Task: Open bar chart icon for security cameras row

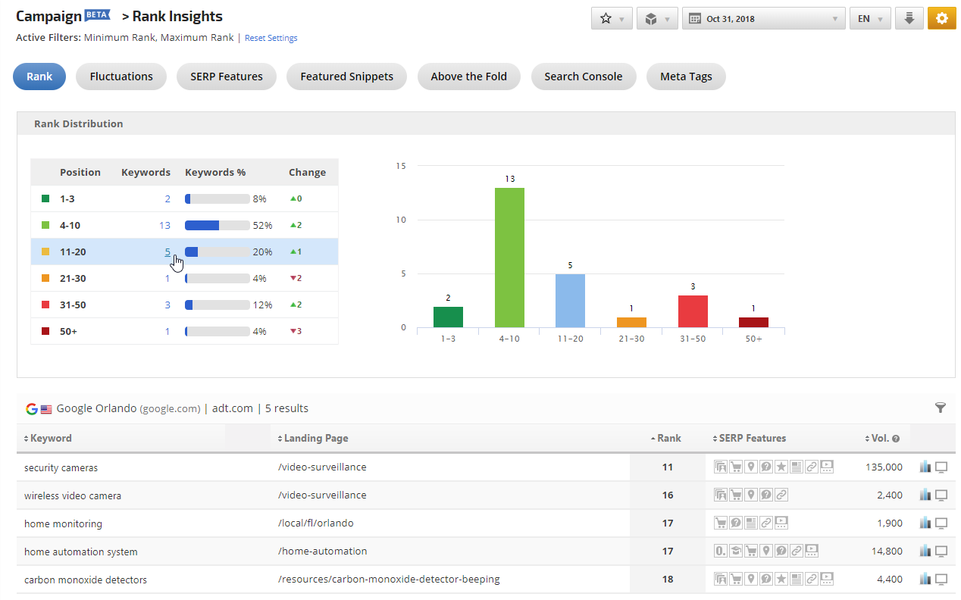Action: [x=925, y=467]
